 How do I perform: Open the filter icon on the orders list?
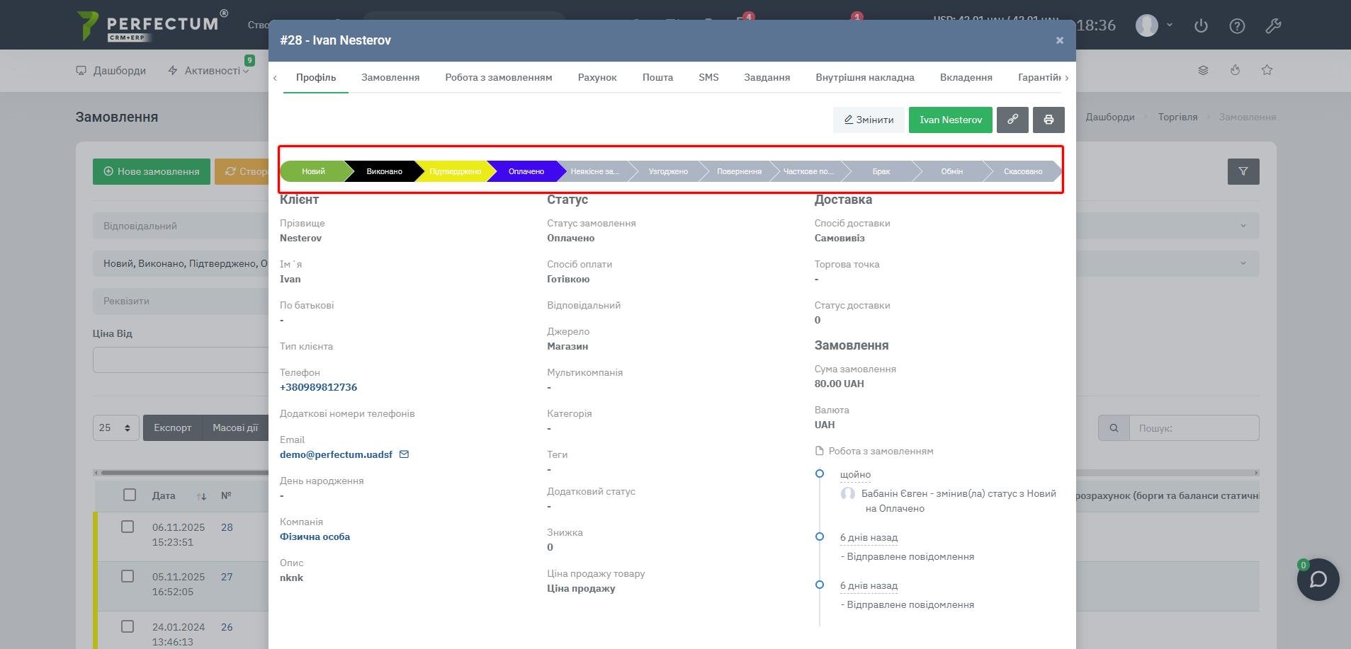tap(1243, 171)
